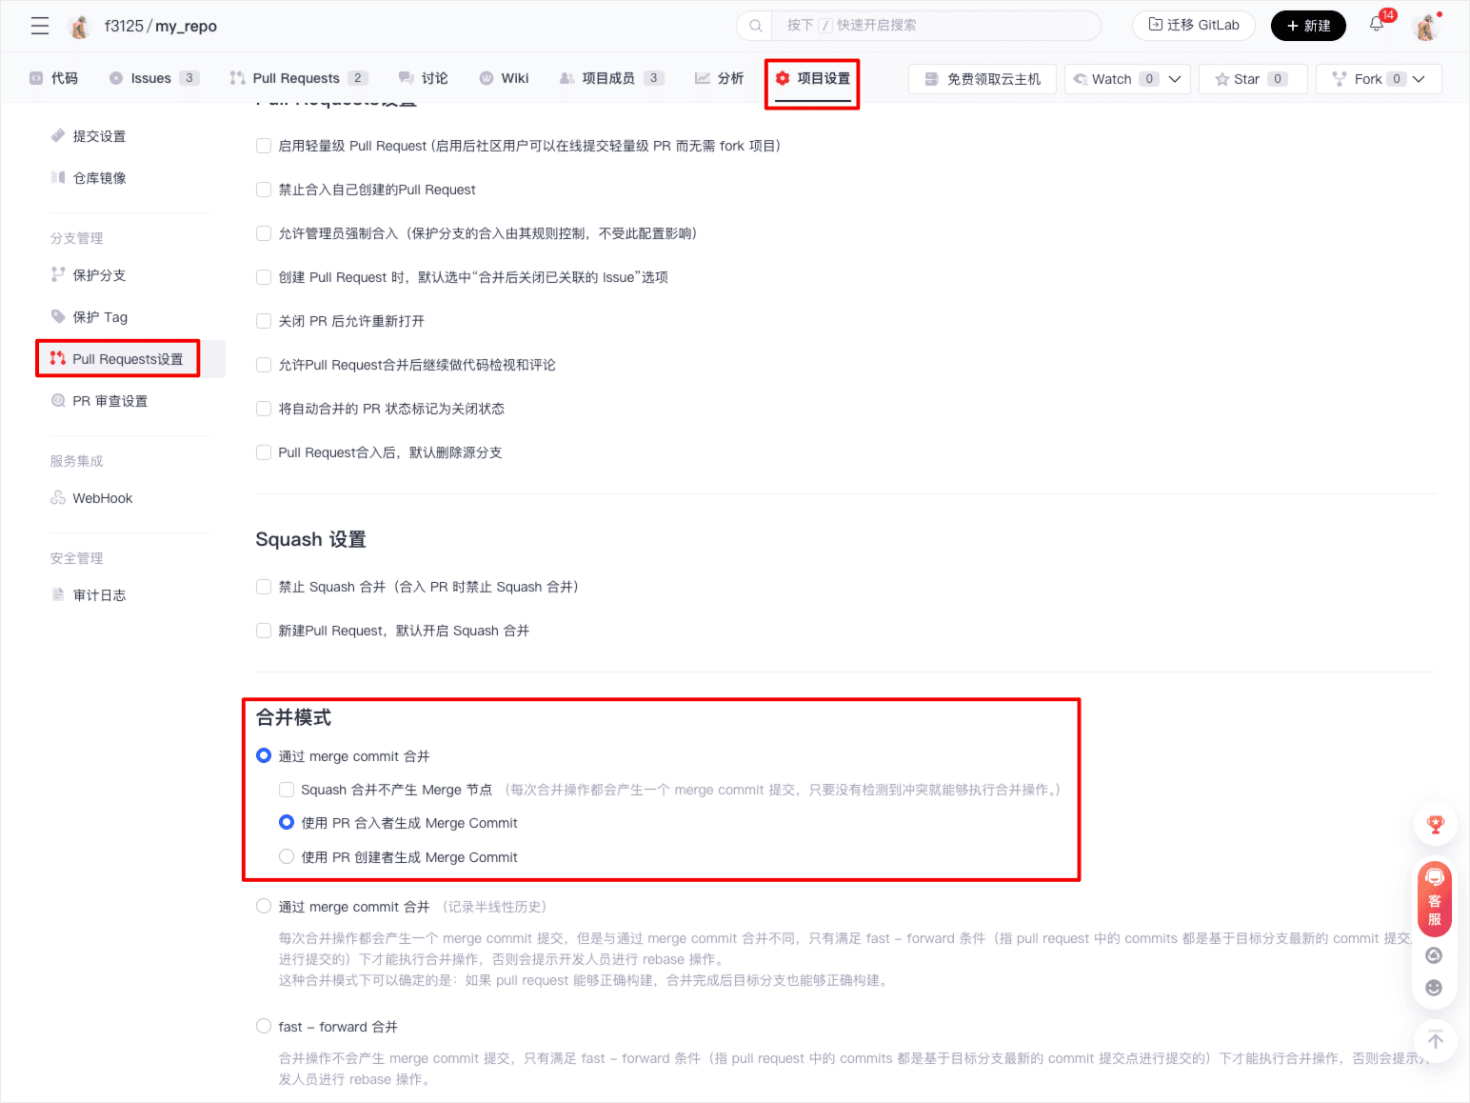
Task: Open the profile avatar in top right
Action: pyautogui.click(x=1425, y=27)
